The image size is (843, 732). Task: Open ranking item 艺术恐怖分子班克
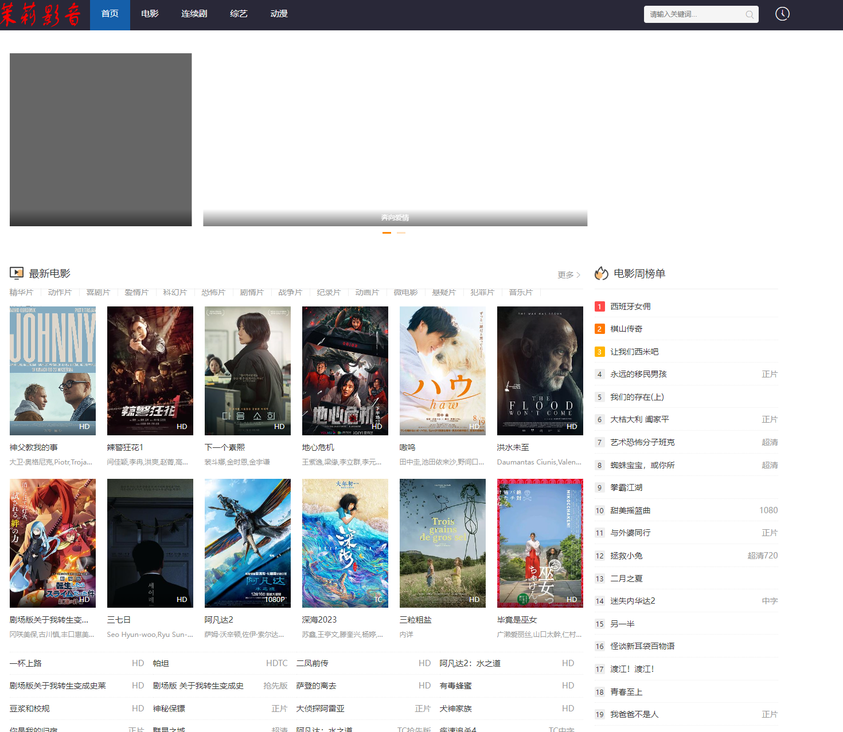point(642,442)
